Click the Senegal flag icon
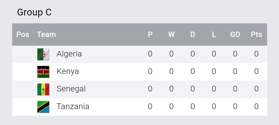Image resolution: width=279 pixels, height=125 pixels. tap(43, 89)
